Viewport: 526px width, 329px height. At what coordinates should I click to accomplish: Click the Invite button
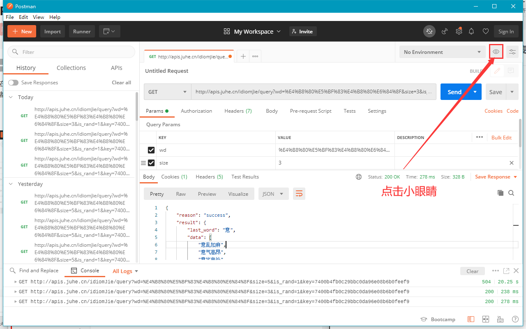pos(303,31)
